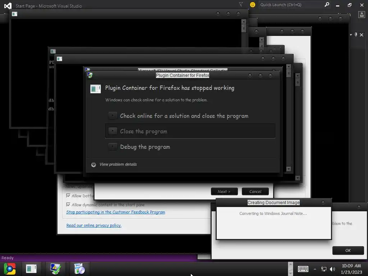Click Cancel in the wizard dialog
The height and width of the screenshot is (276, 368).
click(x=255, y=192)
